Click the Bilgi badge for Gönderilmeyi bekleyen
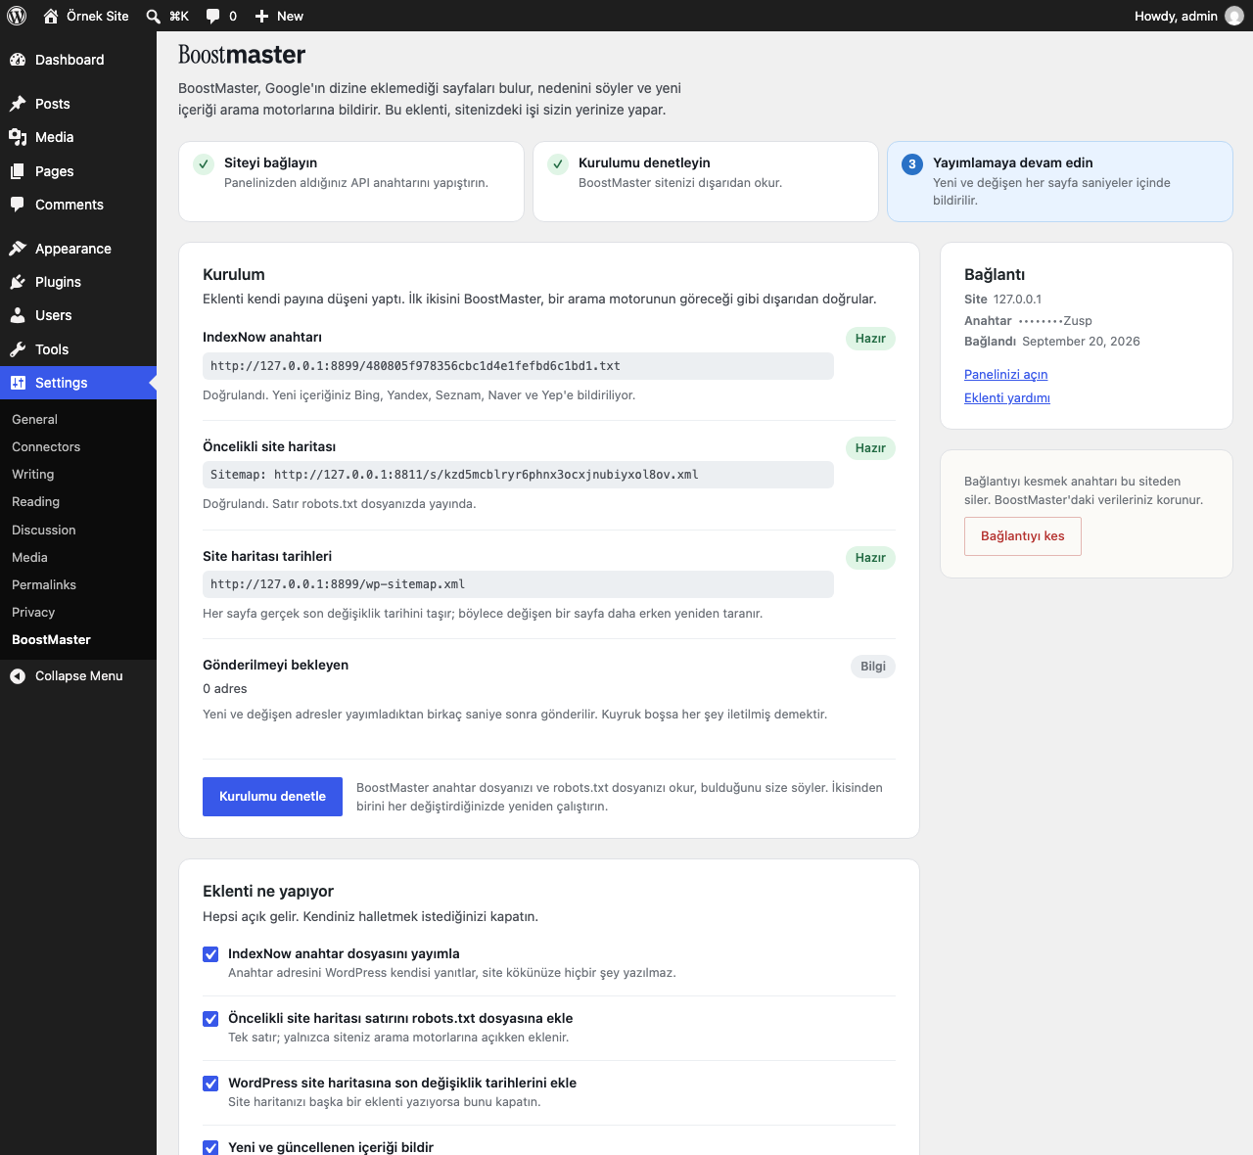The height and width of the screenshot is (1155, 1253). (873, 667)
